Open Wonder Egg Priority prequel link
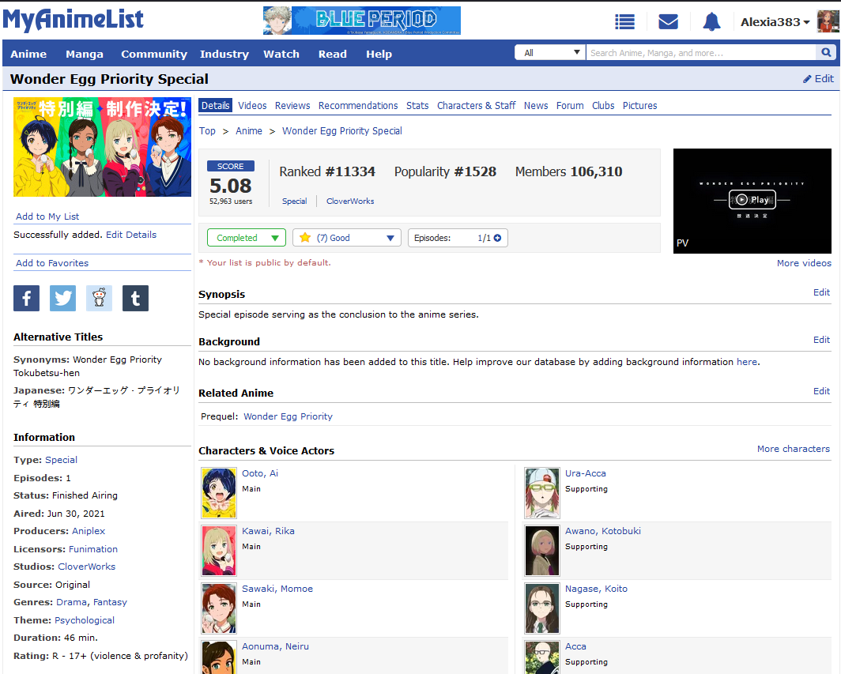Screen dimensions: 841x674 tap(288, 416)
